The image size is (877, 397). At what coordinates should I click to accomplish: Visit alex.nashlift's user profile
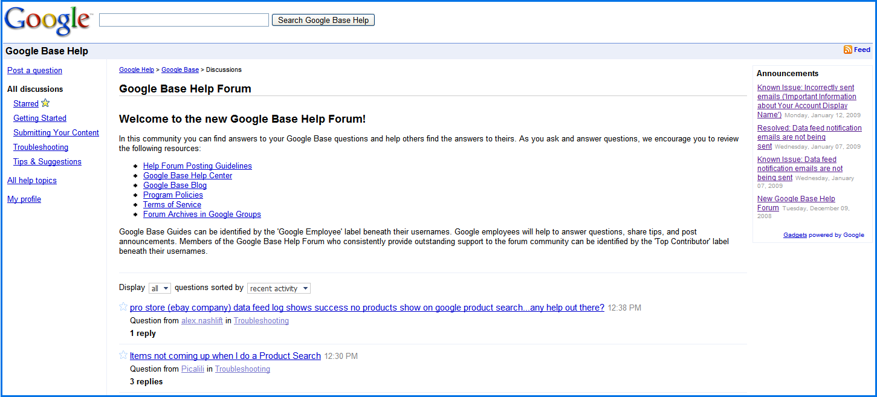pos(202,321)
